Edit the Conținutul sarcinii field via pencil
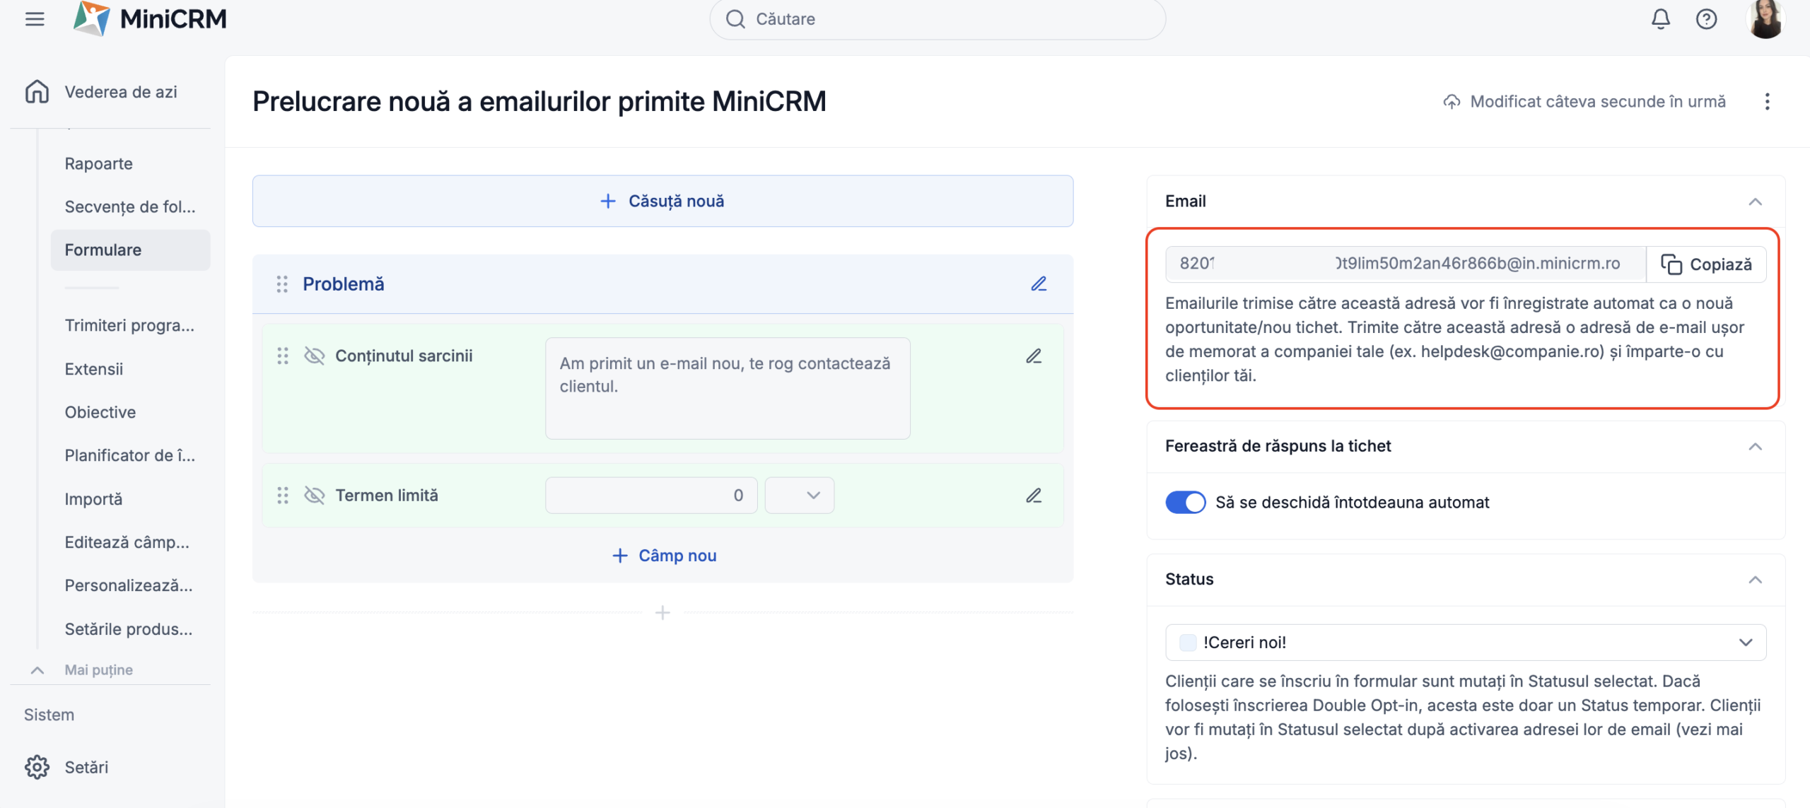Image resolution: width=1810 pixels, height=808 pixels. (x=1034, y=356)
